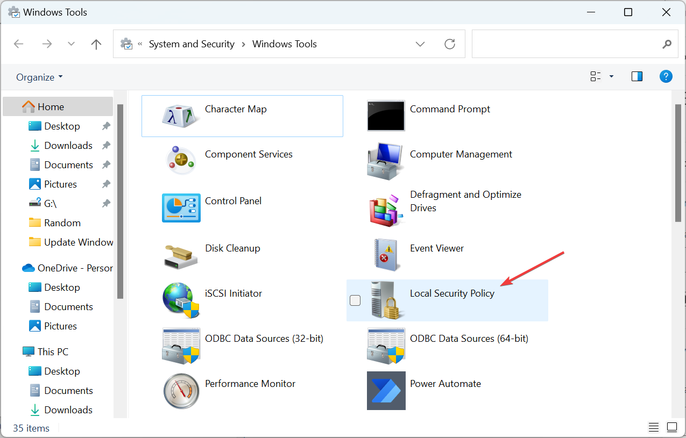Open Desktop under OneDrive
The width and height of the screenshot is (686, 438).
[x=62, y=288]
